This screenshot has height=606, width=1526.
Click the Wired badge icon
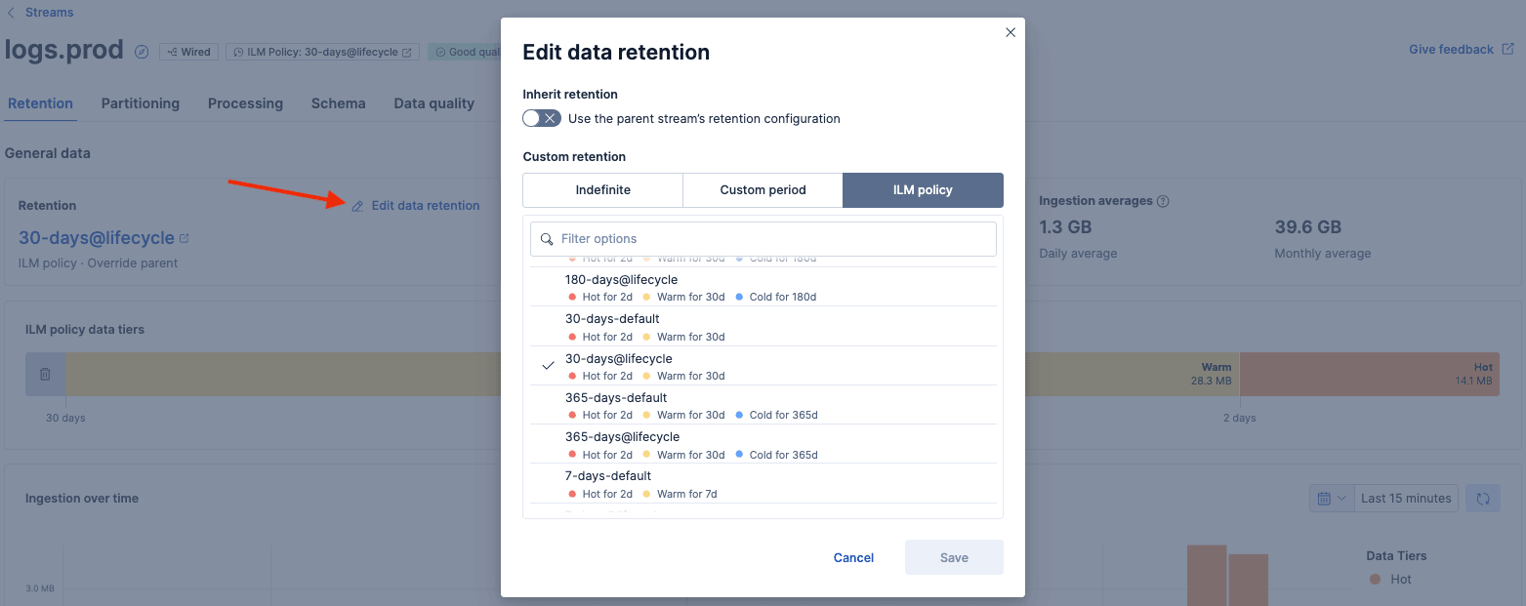(172, 51)
